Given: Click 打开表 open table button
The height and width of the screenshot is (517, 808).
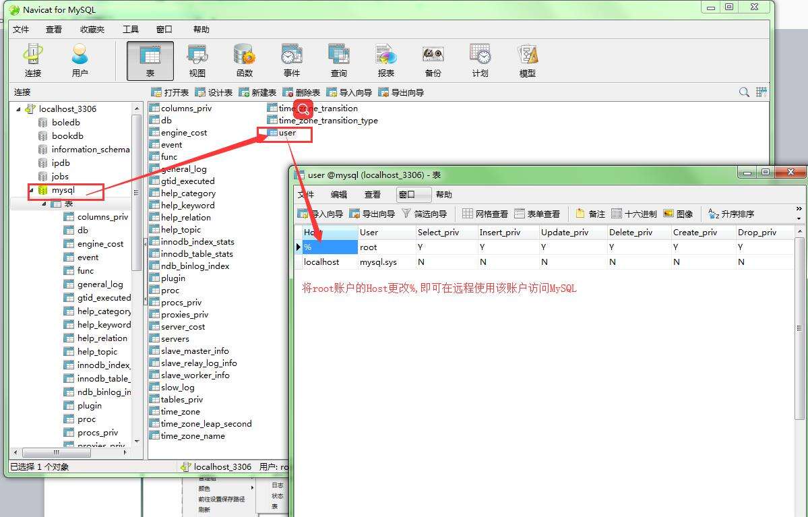Looking at the screenshot, I should tap(170, 92).
